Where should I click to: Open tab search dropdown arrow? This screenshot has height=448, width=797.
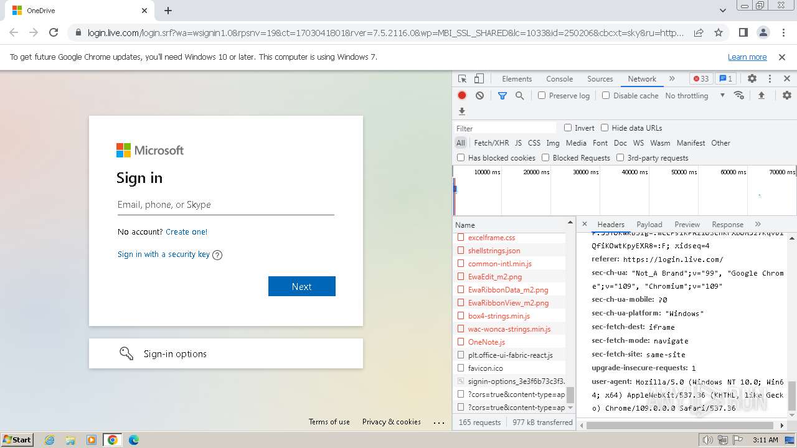pos(723,11)
